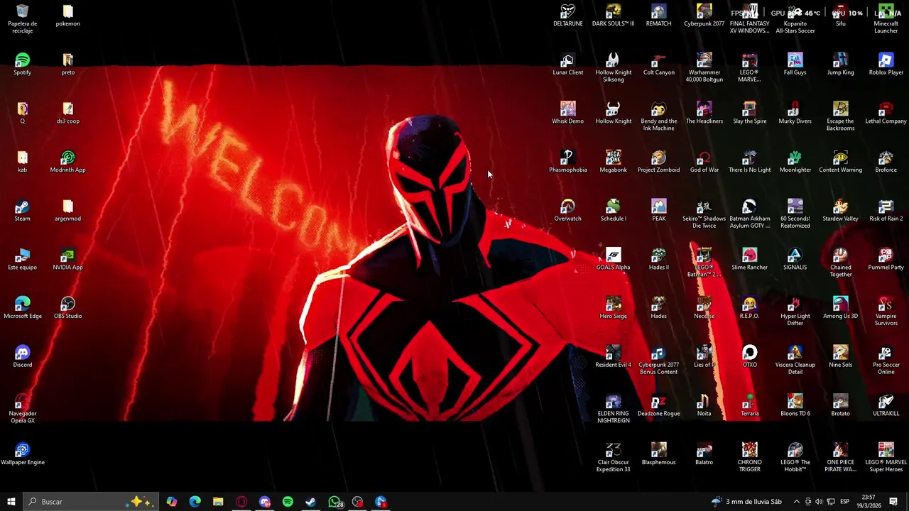909x511 pixels.
Task: Select the Slay the Spire shortcut
Action: click(x=749, y=113)
